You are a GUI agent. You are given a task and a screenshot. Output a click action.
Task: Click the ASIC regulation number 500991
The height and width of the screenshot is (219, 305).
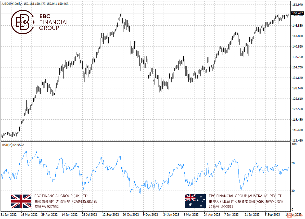click(227, 207)
